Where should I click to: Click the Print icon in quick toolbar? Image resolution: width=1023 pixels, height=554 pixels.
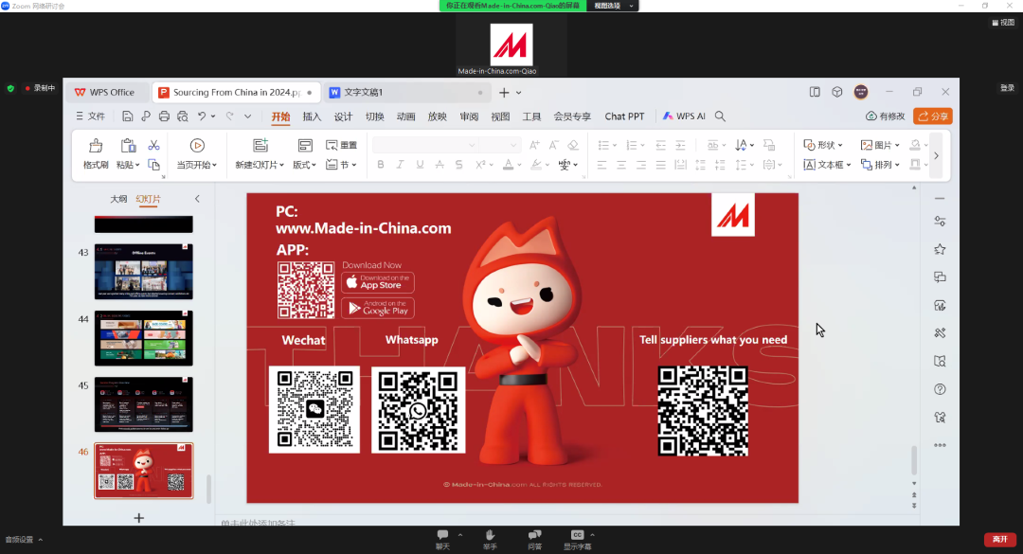pyautogui.click(x=164, y=116)
